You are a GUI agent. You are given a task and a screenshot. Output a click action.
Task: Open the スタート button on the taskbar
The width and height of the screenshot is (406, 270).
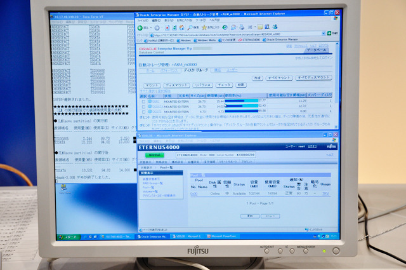[68, 237]
